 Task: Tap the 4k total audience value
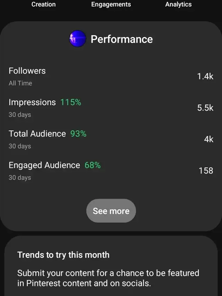tap(208, 139)
